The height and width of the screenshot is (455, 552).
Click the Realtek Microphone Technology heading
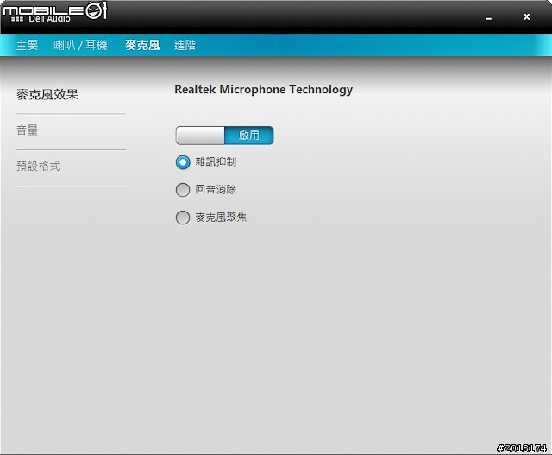click(x=264, y=90)
